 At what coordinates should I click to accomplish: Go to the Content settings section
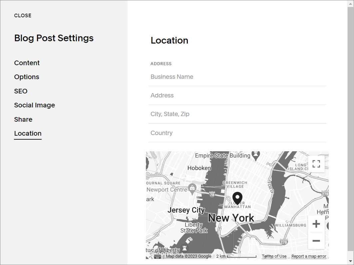coord(27,63)
